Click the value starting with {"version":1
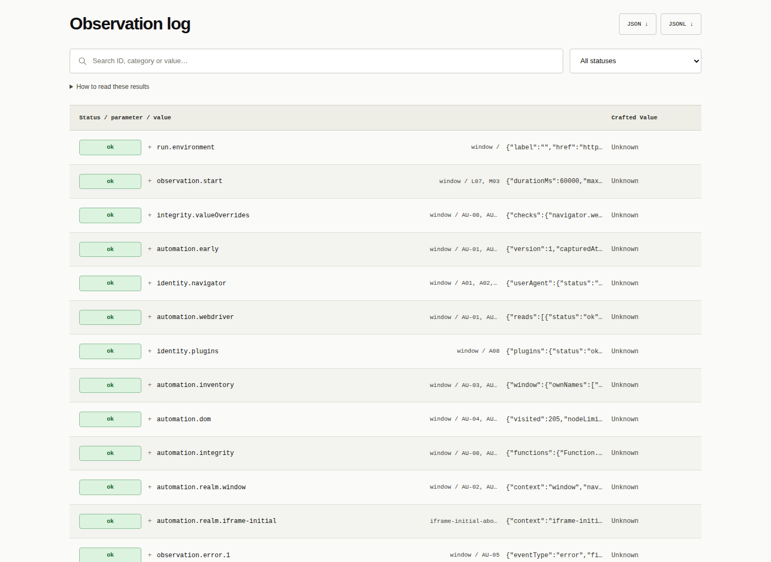771x562 pixels. [x=554, y=249]
